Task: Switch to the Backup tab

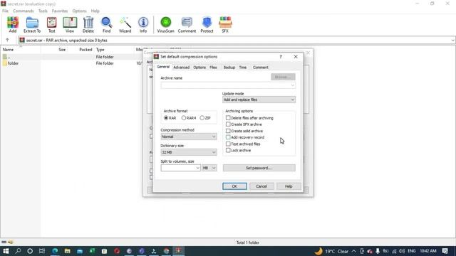Action: [x=229, y=68]
